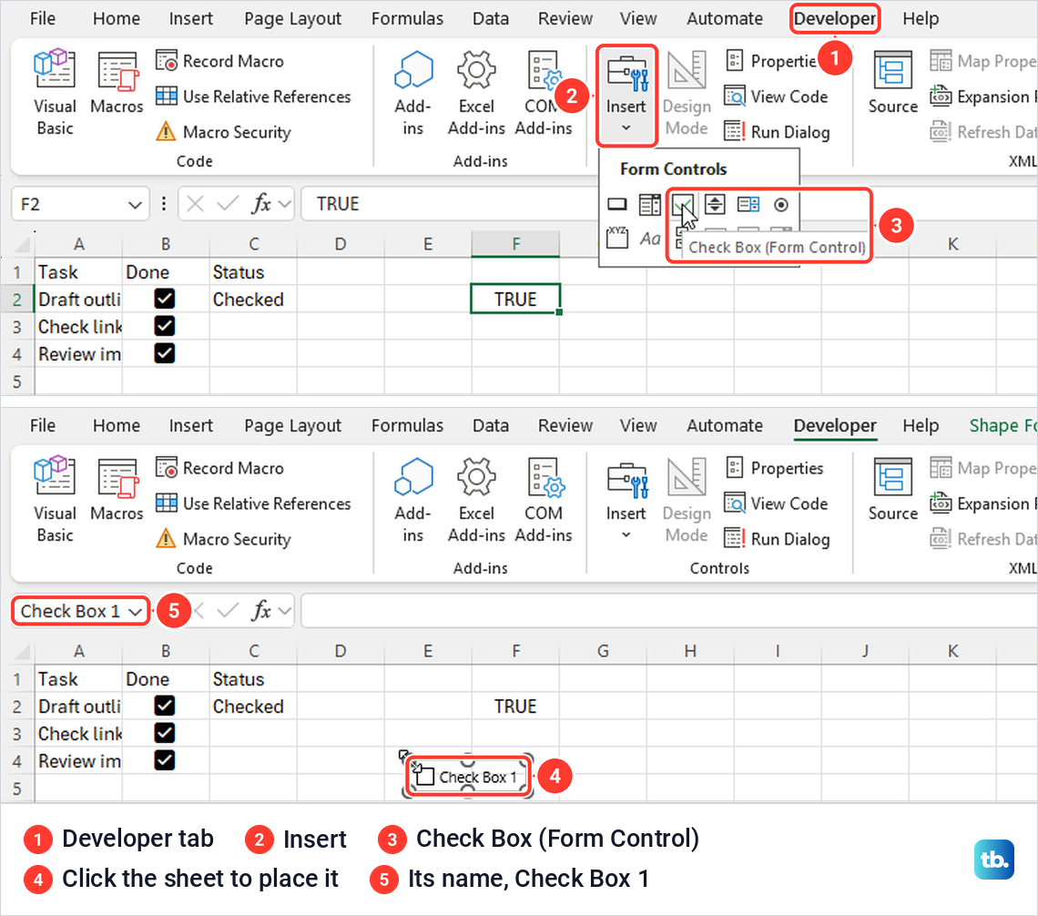1038x916 pixels.
Task: Select 'Status' header cell in lower sheet
Action: 253,679
